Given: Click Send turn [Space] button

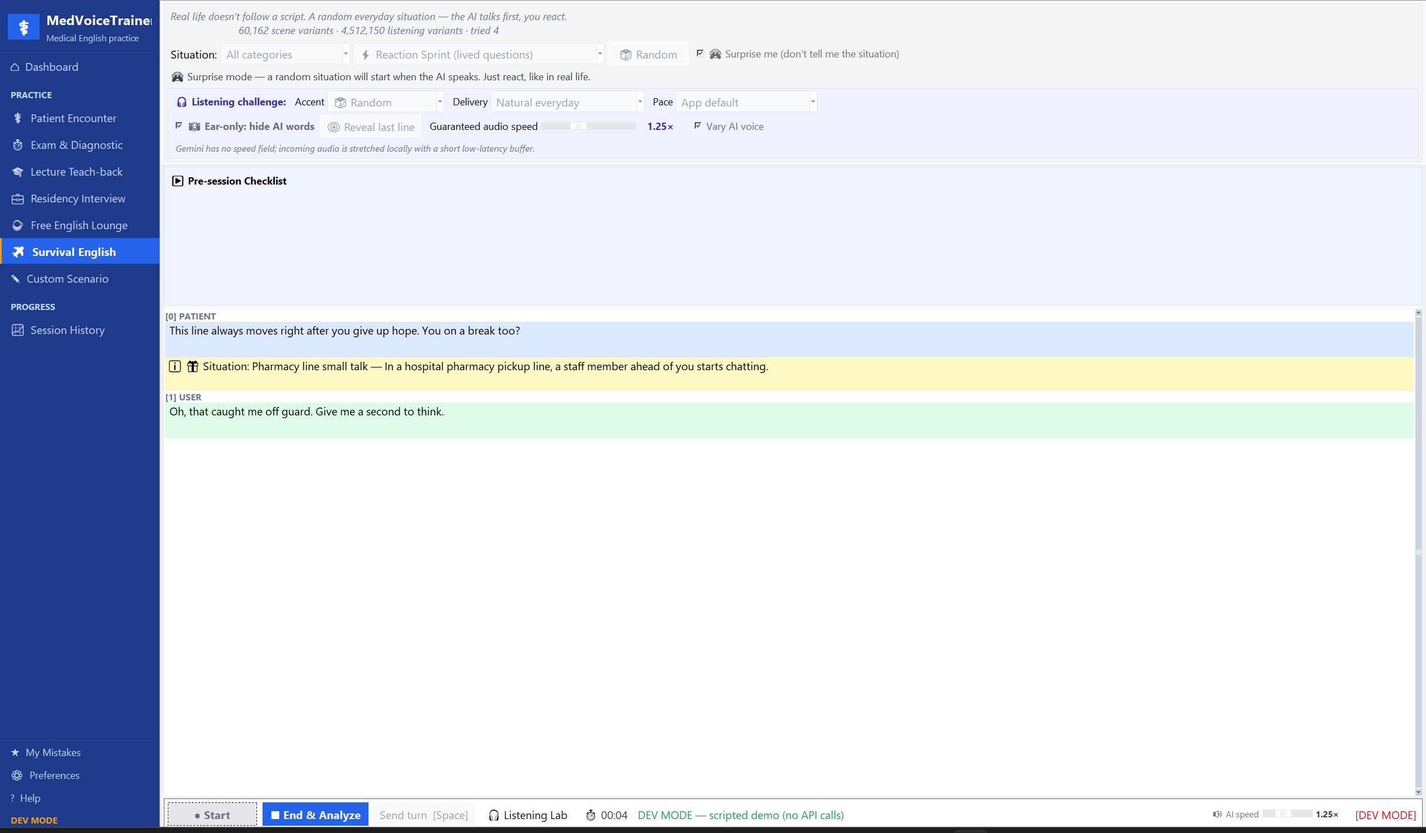Looking at the screenshot, I should (424, 815).
